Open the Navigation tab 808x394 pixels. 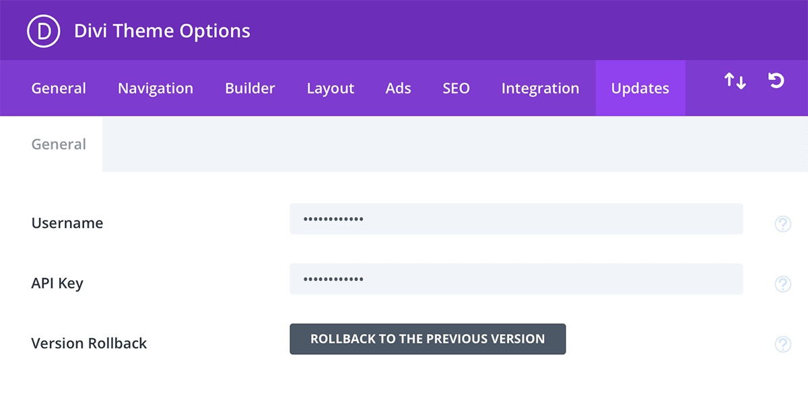click(156, 88)
